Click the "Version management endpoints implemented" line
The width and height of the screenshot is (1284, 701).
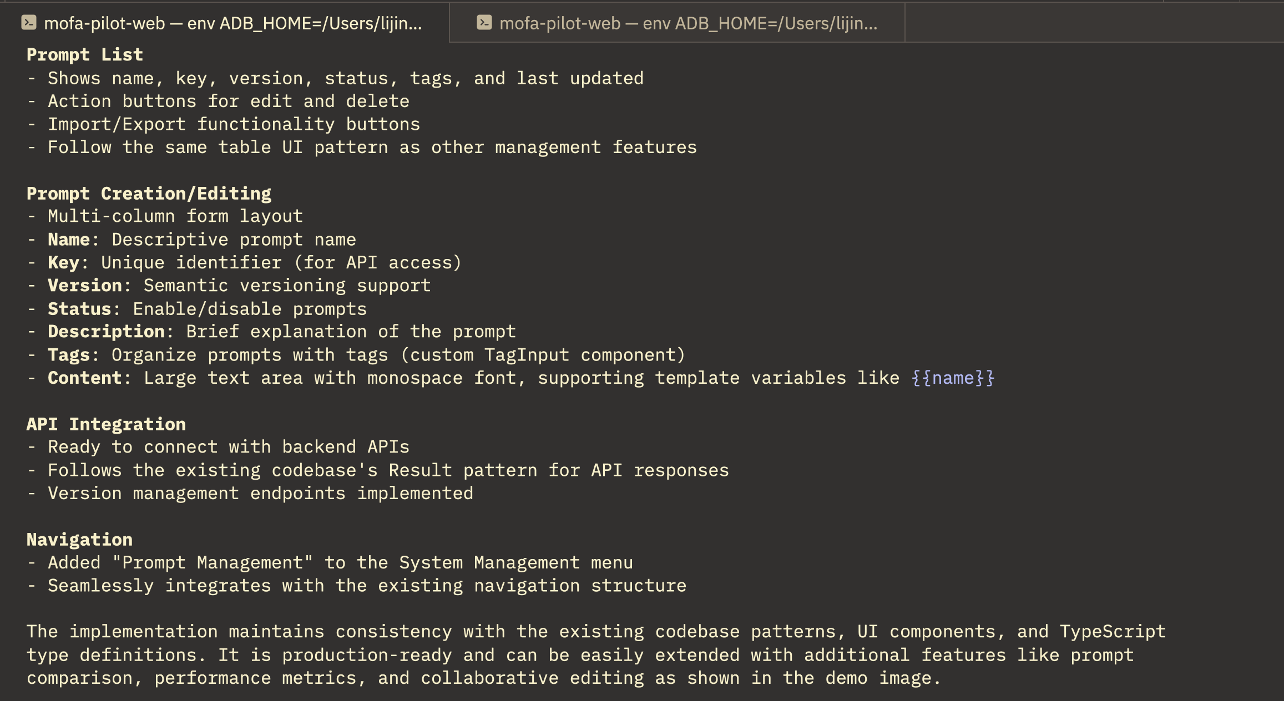click(260, 494)
